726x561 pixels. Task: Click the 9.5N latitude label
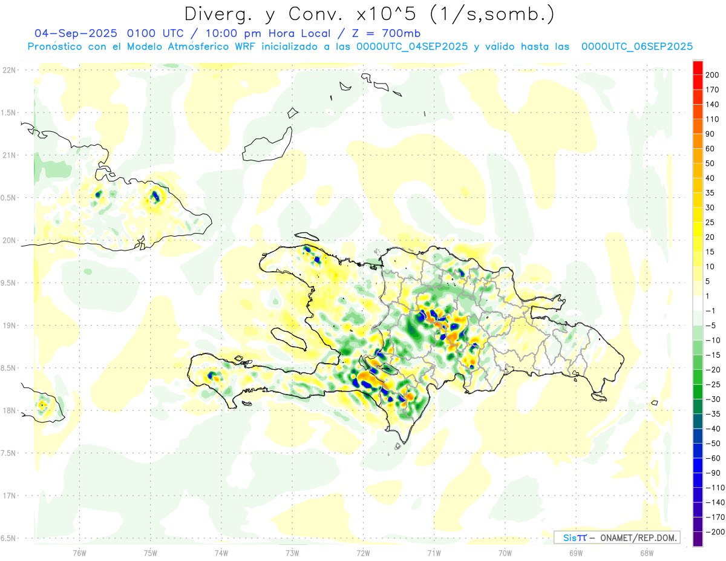click(9, 283)
